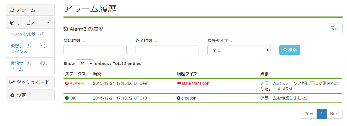Click the 戻る back button

pos(334,29)
